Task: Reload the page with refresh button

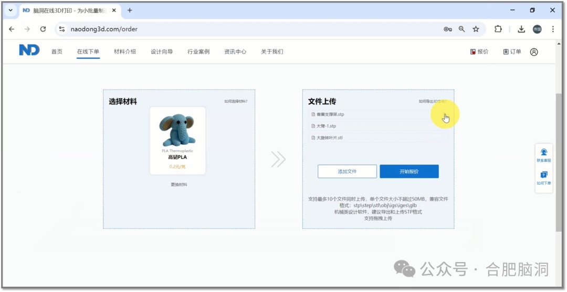Action: click(43, 29)
